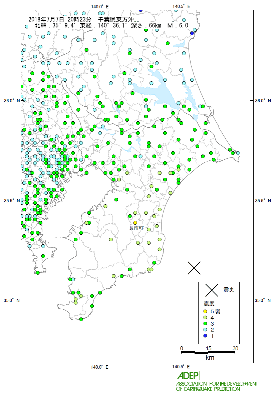The height and width of the screenshot is (394, 276).
Task: Click the X symbol inside the legend
Action: pyautogui.click(x=212, y=290)
